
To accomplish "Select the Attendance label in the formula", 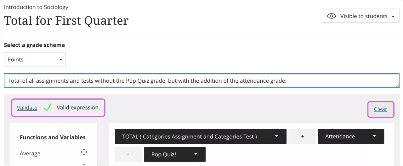I will (x=340, y=136).
